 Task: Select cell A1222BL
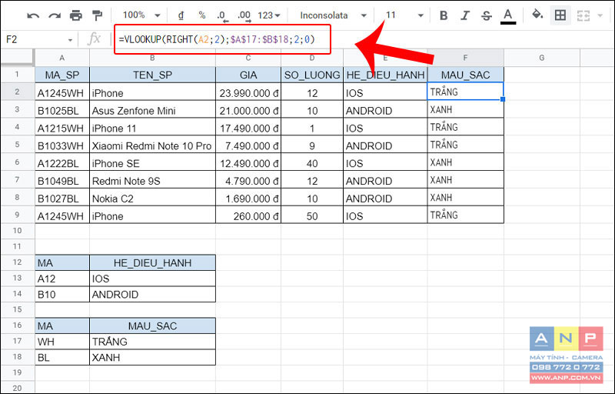62,163
